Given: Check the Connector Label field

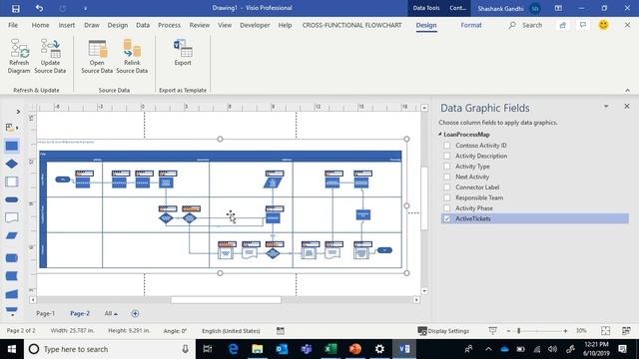Looking at the screenshot, I should click(x=447, y=187).
